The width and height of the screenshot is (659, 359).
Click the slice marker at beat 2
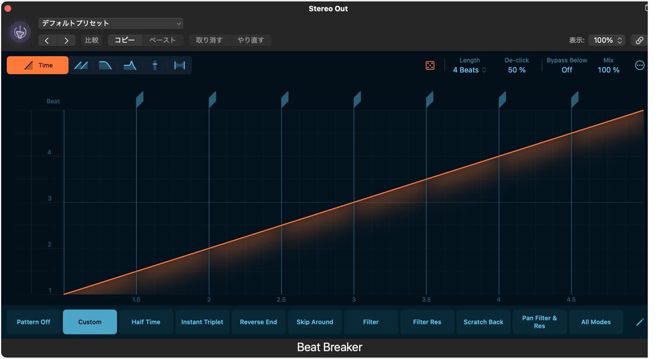[212, 99]
